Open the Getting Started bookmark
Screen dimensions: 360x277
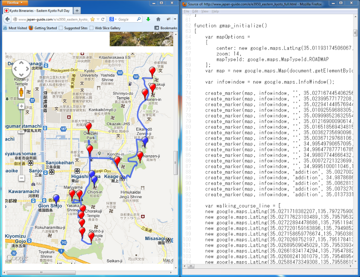(43, 28)
